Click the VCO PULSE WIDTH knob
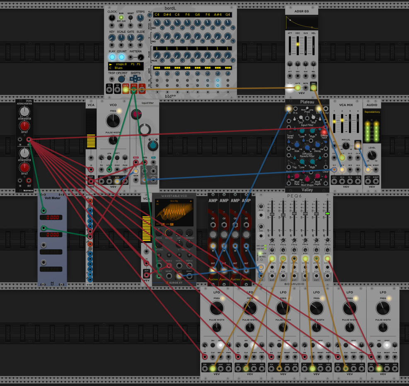 [x=113, y=140]
